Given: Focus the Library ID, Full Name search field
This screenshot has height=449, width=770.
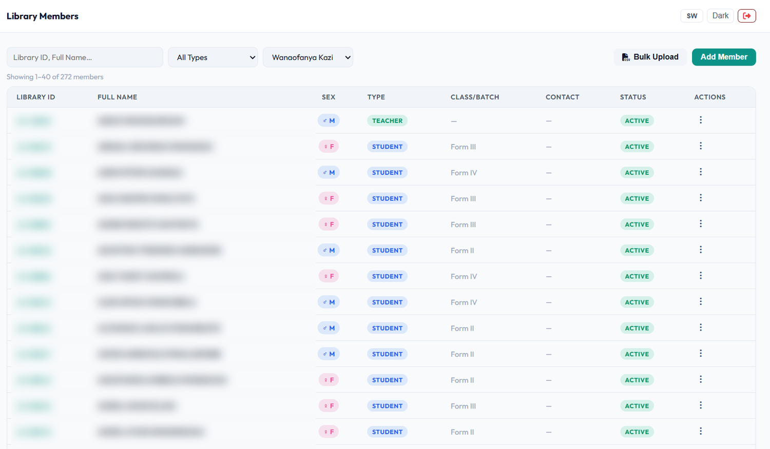Looking at the screenshot, I should [85, 57].
